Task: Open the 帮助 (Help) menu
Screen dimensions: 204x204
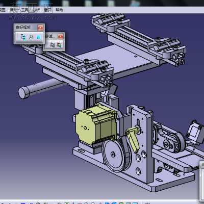Action: pos(59,10)
